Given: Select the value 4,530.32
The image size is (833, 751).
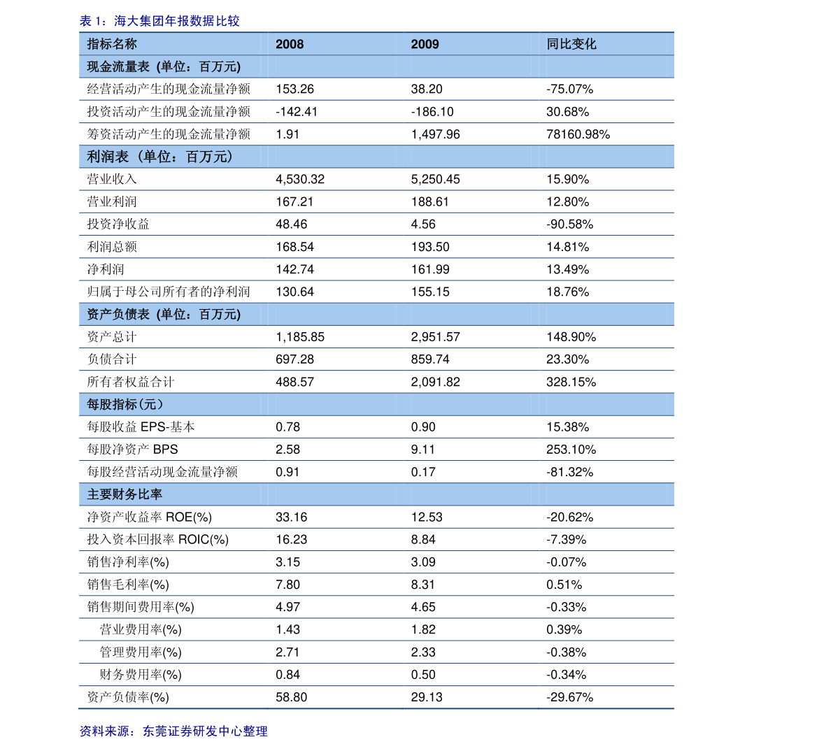Looking at the screenshot, I should 300,180.
